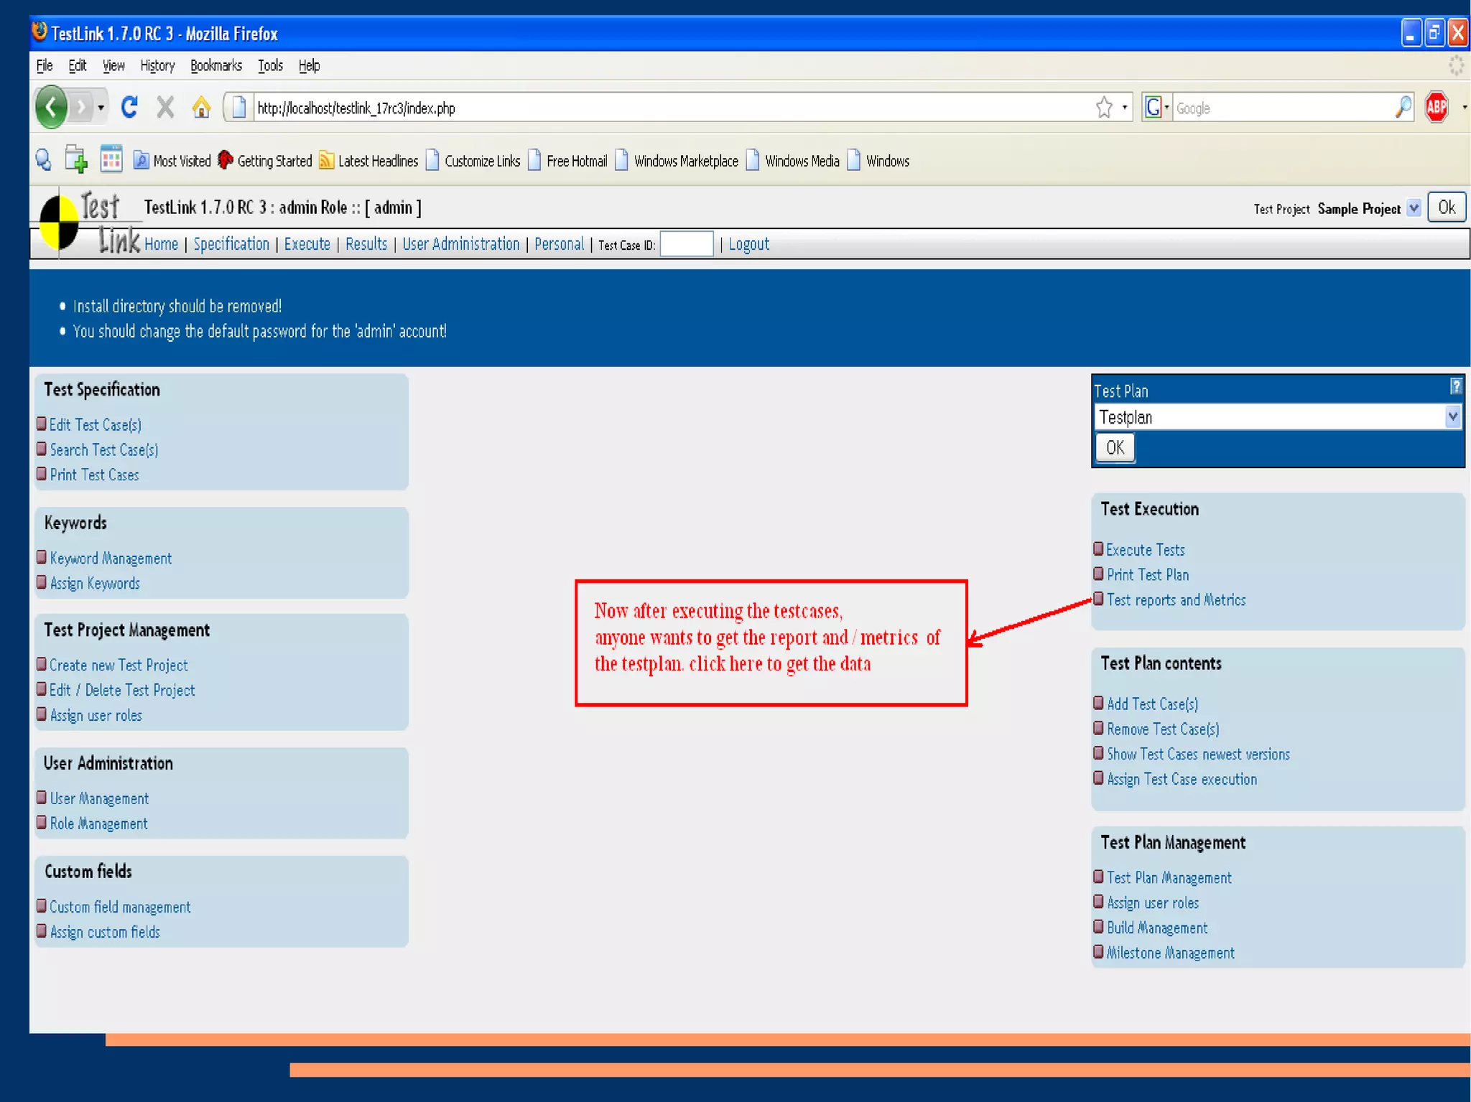The width and height of the screenshot is (1471, 1102).
Task: Open the Test Project dropdown
Action: [x=1414, y=208]
